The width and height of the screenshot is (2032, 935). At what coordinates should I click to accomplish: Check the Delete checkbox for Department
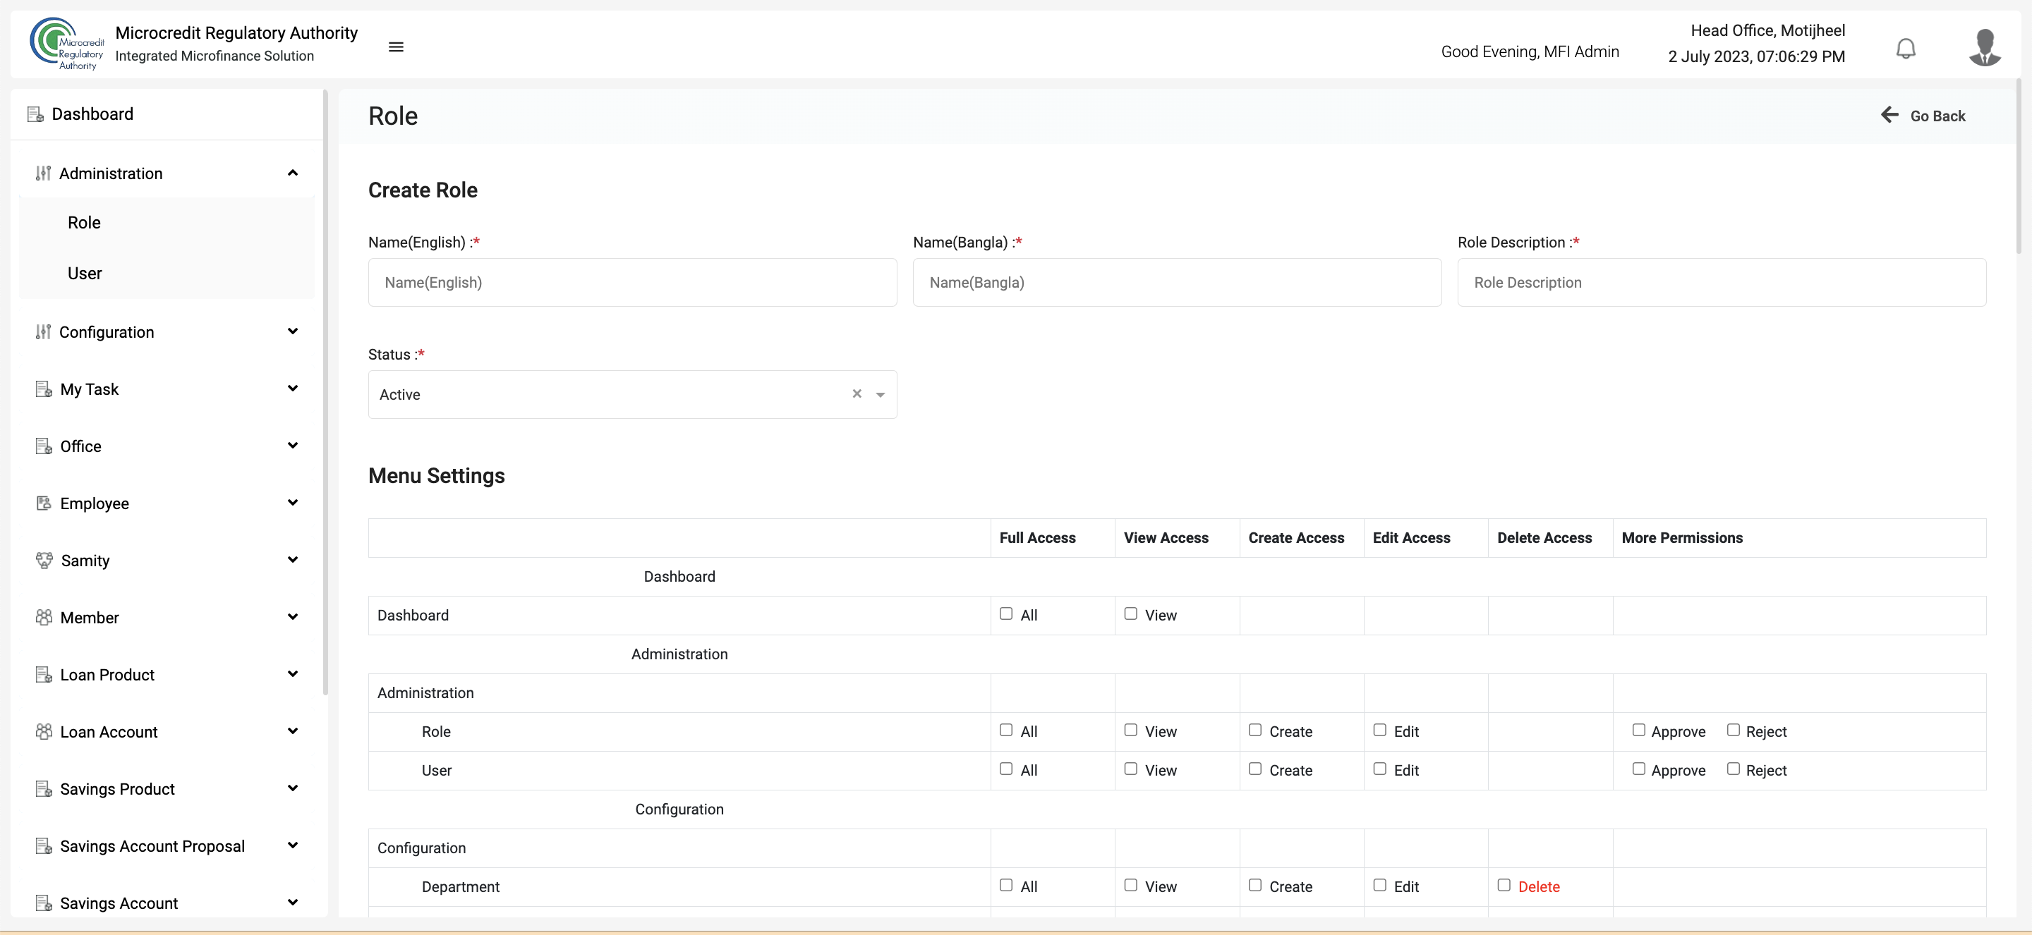[x=1504, y=886]
